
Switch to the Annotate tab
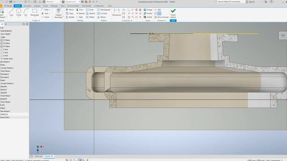[x=27, y=6]
